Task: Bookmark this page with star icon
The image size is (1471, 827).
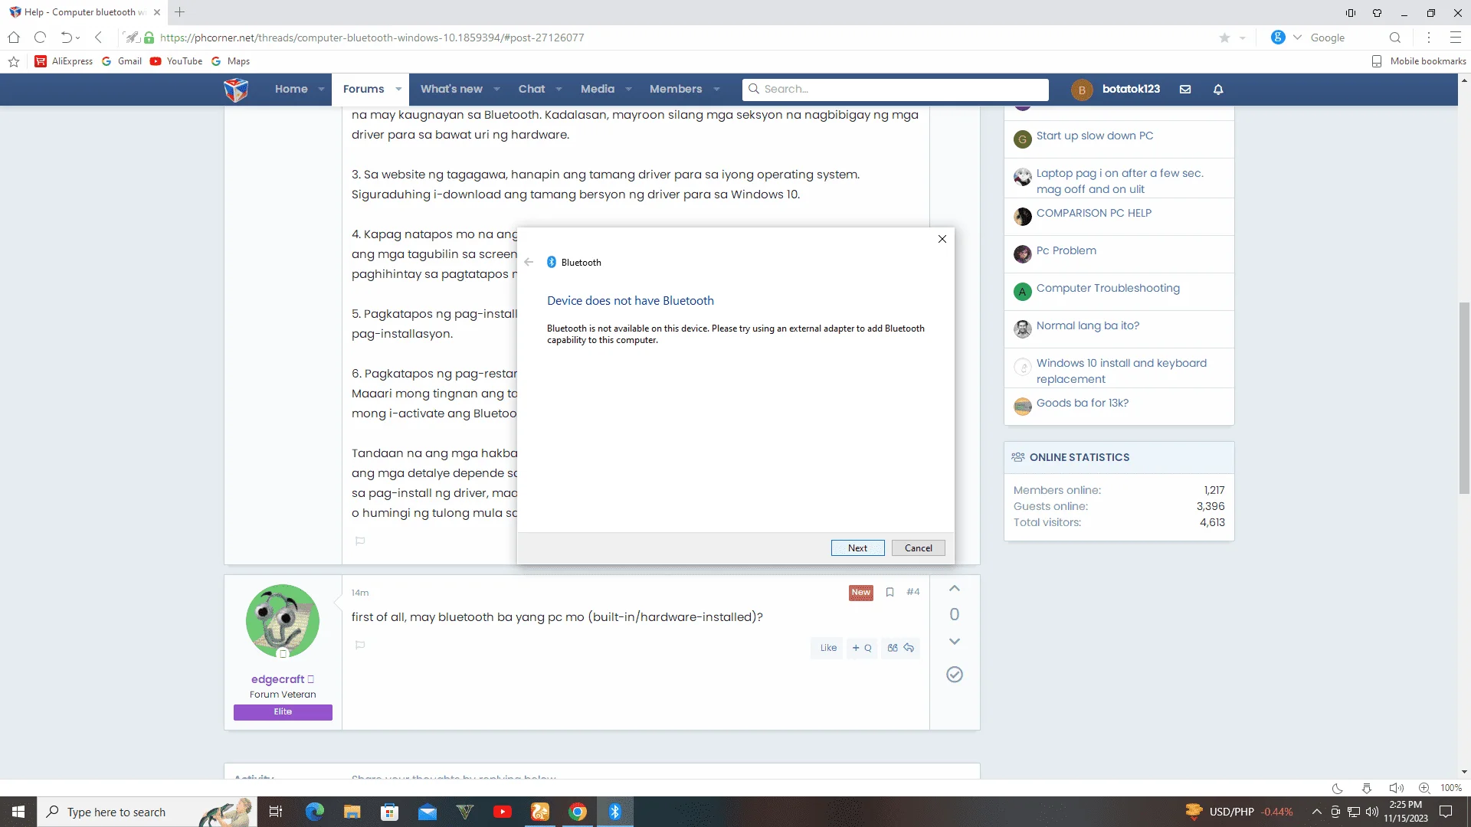Action: (x=1224, y=38)
